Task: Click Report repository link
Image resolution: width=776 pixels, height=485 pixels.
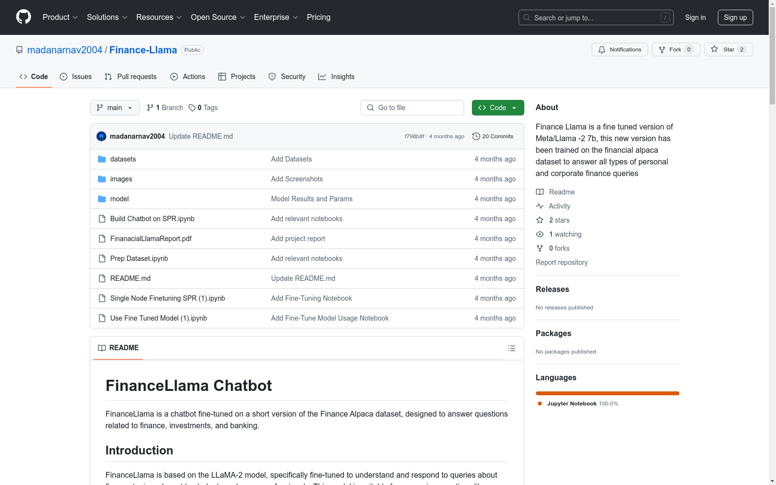Action: point(562,262)
